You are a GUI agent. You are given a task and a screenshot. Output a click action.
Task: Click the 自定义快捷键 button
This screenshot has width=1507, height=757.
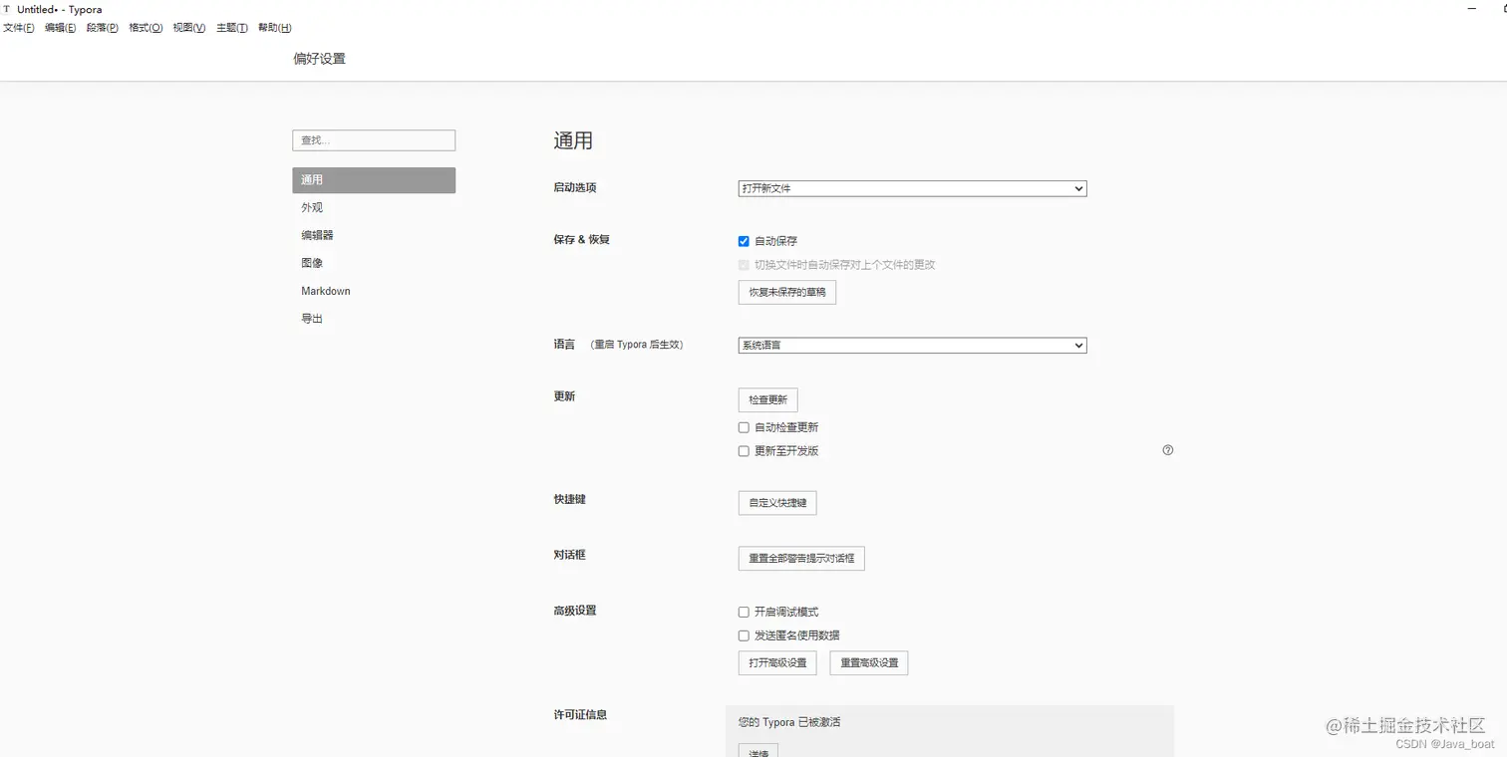(x=776, y=503)
